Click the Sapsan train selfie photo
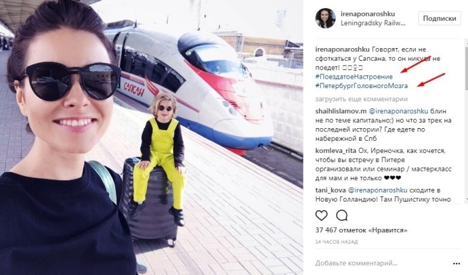 [151, 137]
